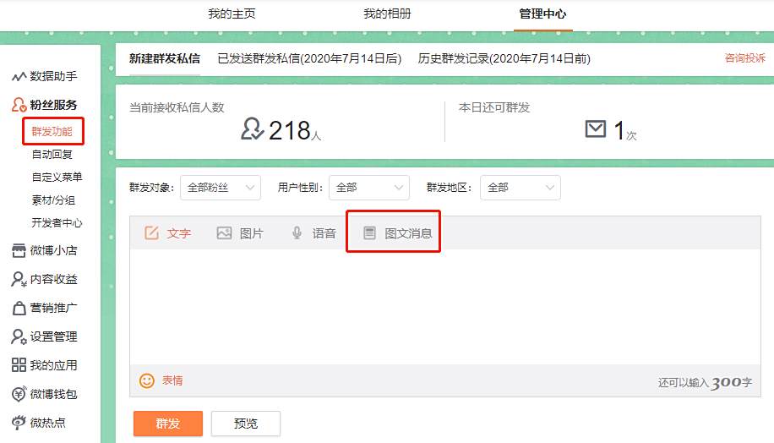Click the 营销推广 bag icon
The image size is (774, 443).
point(19,309)
